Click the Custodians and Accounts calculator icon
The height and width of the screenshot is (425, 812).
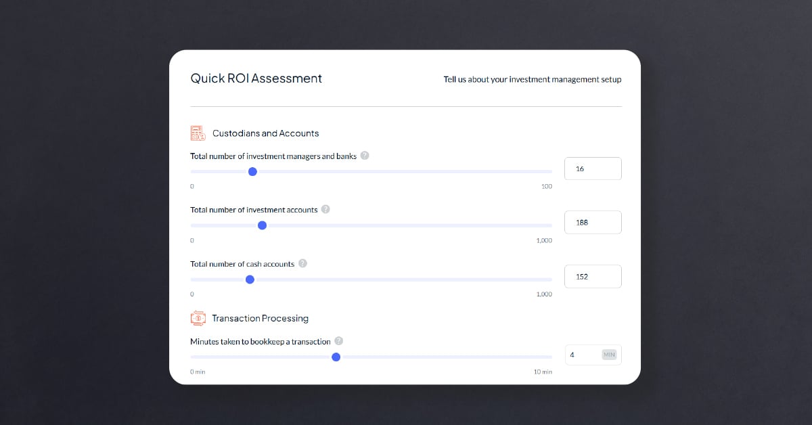(198, 133)
